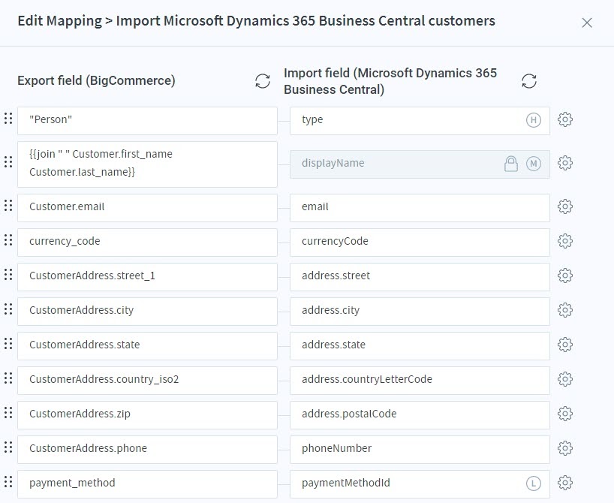Open settings gear for paymentMethodId mapping
614x503 pixels.
click(x=565, y=483)
